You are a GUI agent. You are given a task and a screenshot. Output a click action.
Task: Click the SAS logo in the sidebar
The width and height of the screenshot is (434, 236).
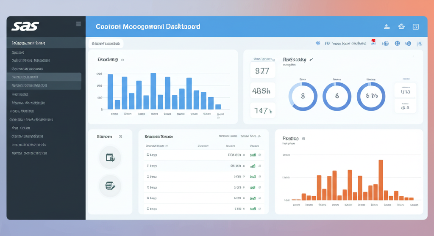(25, 26)
